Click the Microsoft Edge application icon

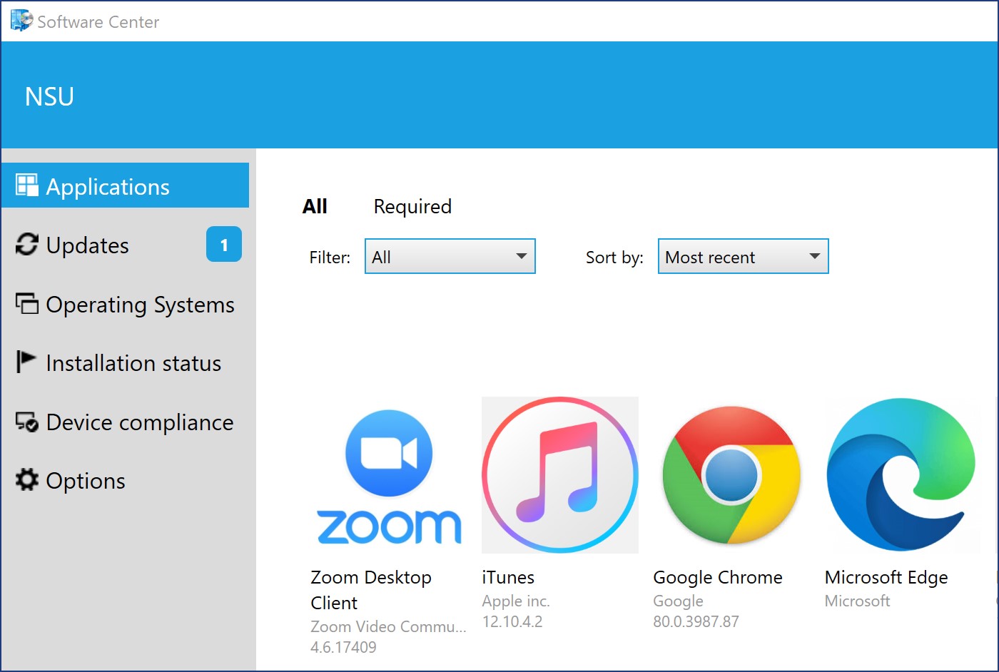[901, 474]
